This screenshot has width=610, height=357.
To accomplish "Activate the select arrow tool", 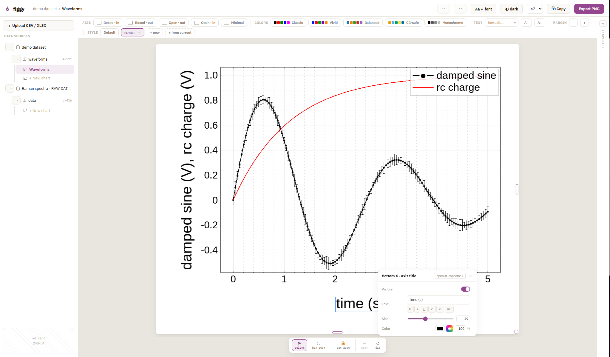I will coord(299,345).
